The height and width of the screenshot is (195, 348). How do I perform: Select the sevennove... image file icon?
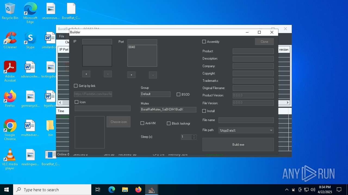(51, 11)
